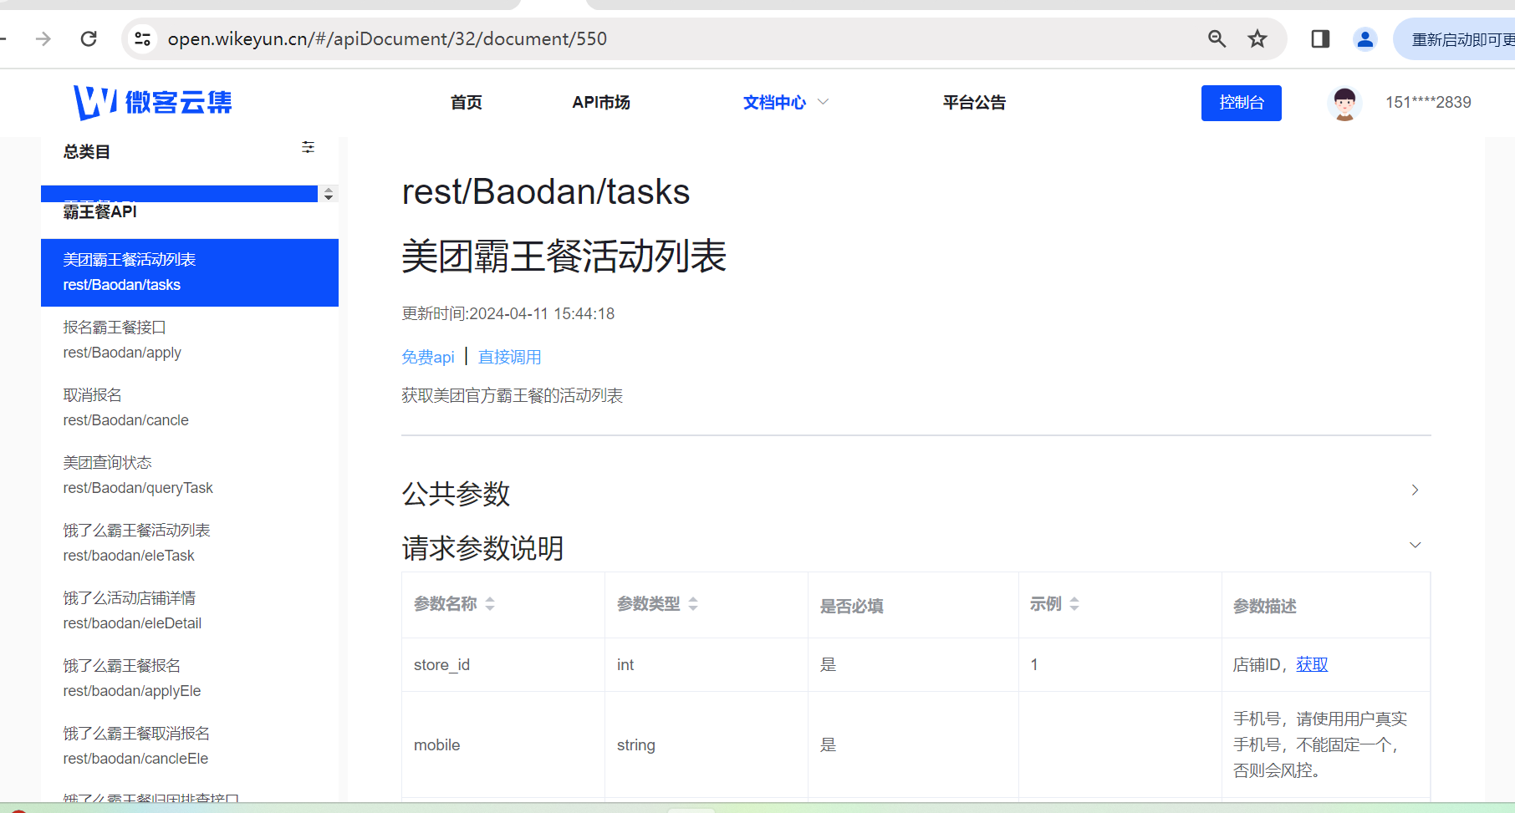Open 取消报名 rest/Baodan/cancle

click(190, 408)
